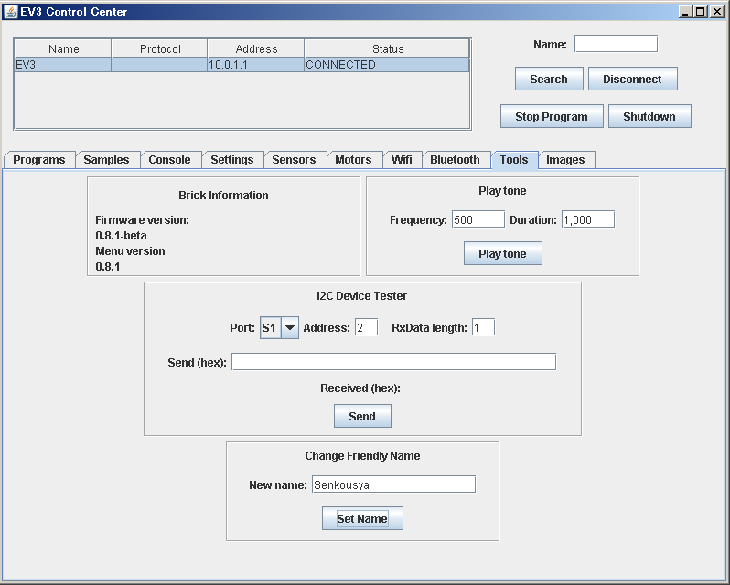The width and height of the screenshot is (730, 585).
Task: Click the 0.8.1-beta firmware version text
Action: pyautogui.click(x=121, y=235)
